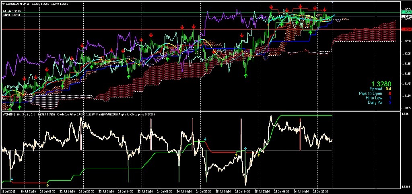
Task: Select the rightmost red down arrow signal
Action: click(x=325, y=9)
